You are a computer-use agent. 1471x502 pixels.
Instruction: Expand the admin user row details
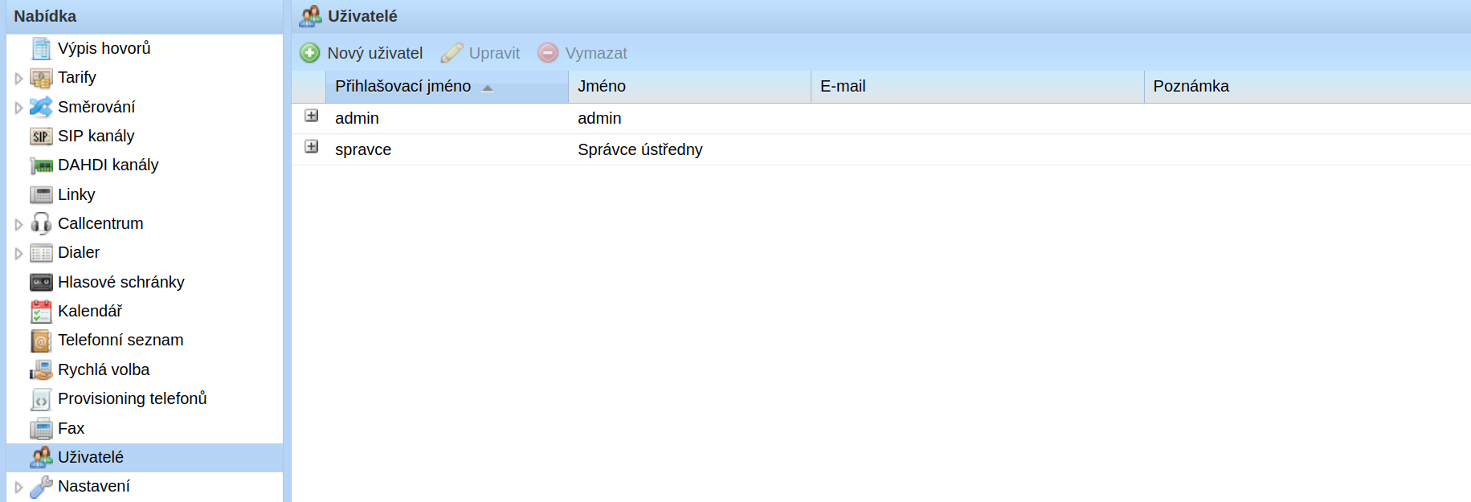pos(312,116)
